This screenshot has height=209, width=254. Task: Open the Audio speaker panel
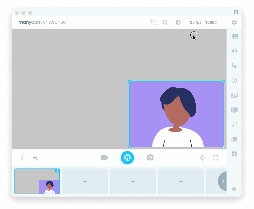pos(234,51)
